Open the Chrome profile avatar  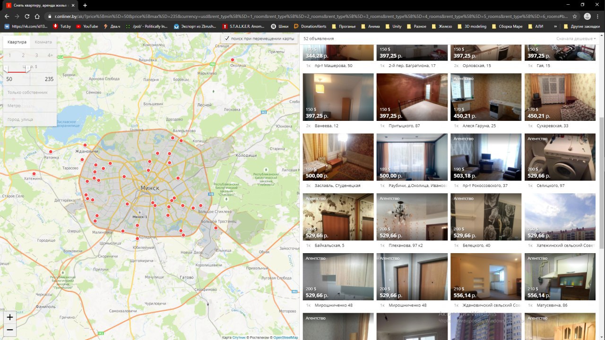coord(587,16)
